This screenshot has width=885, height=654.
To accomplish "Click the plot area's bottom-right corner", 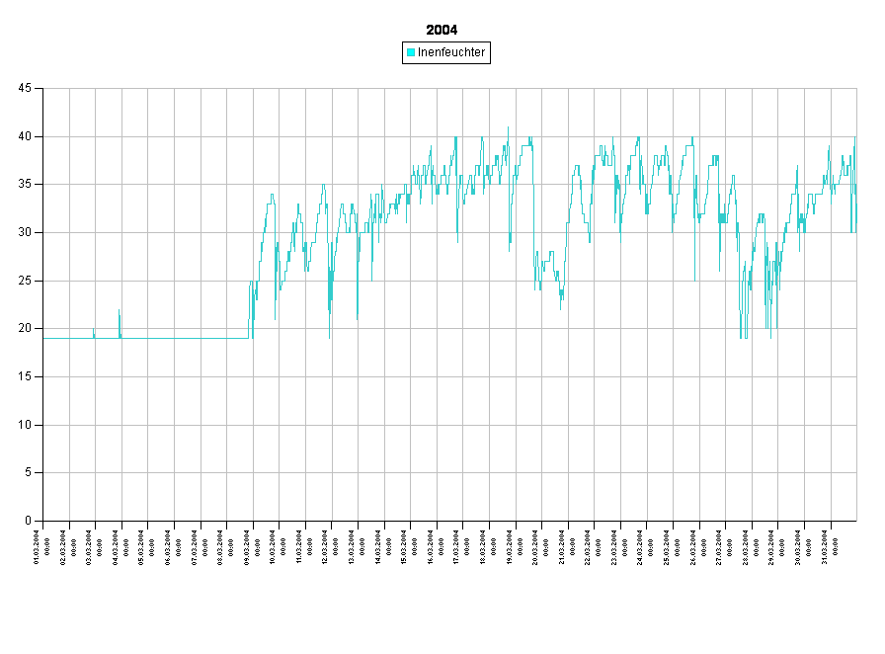I will click(x=856, y=520).
